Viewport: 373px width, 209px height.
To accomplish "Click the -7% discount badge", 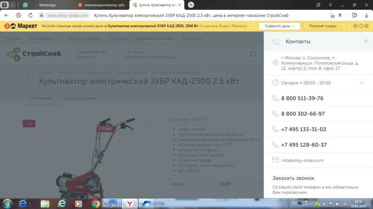I will coord(29,123).
